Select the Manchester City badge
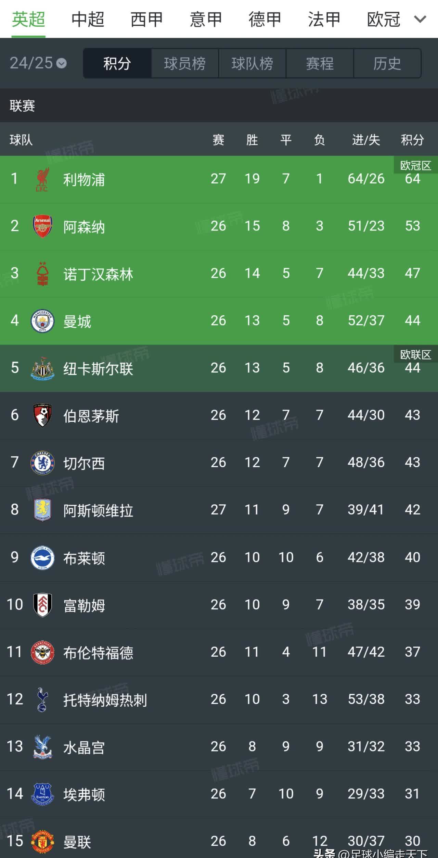Viewport: 438px width, 858px height. pyautogui.click(x=42, y=321)
